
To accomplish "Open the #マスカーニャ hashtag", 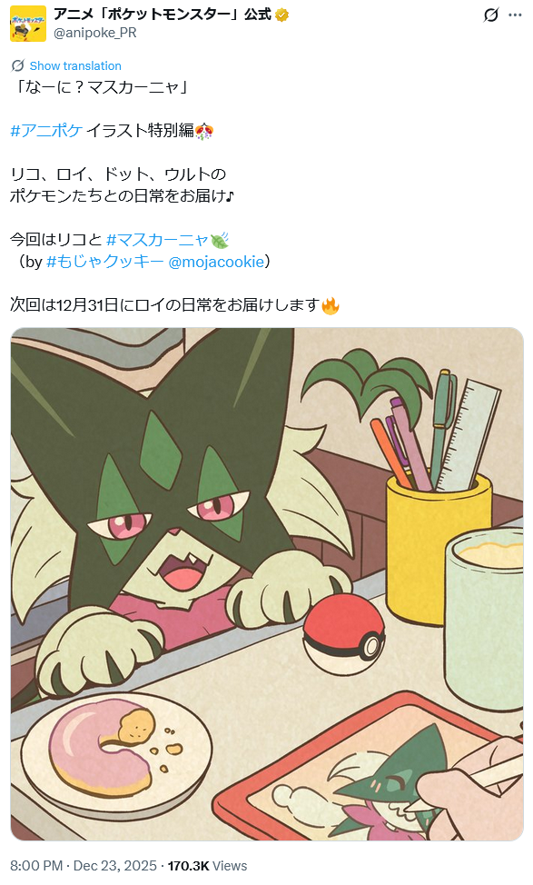I will [157, 240].
